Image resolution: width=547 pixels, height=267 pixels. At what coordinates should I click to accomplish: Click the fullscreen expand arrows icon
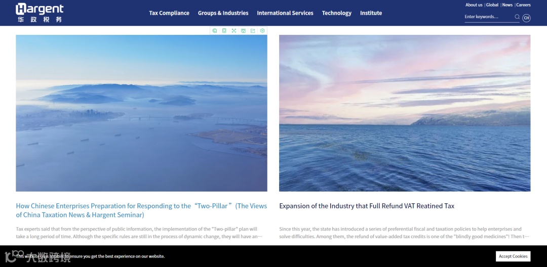233,31
